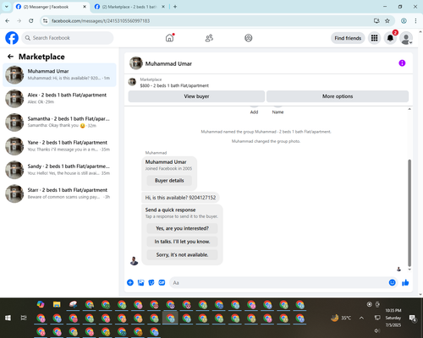This screenshot has height=338, width=423.
Task: Choose a GIF icon in composer
Action: (162, 282)
